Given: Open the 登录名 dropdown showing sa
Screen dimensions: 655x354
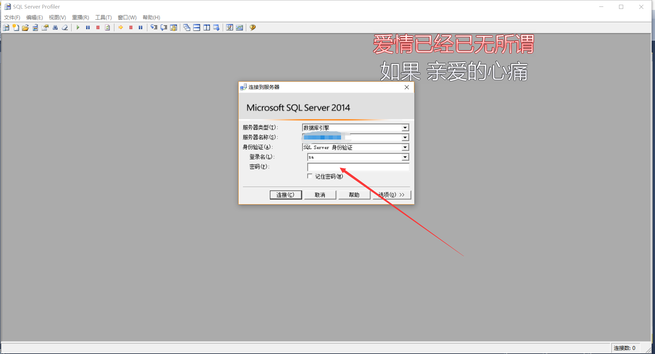Looking at the screenshot, I should [405, 157].
